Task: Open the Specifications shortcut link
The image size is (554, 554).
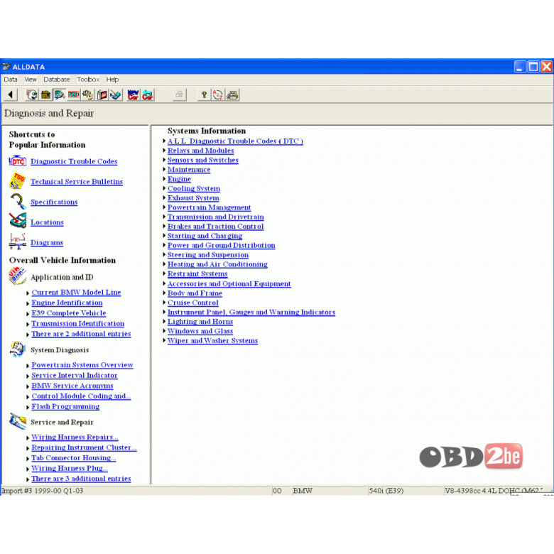Action: pyautogui.click(x=54, y=202)
